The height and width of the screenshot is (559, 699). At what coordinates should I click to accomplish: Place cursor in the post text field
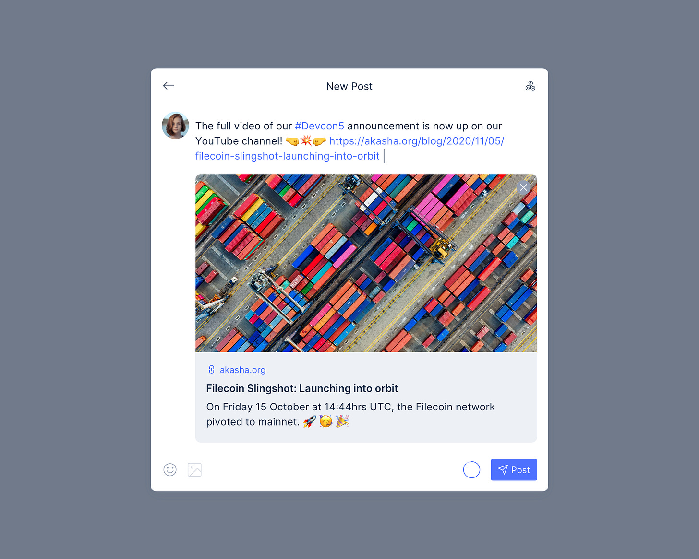[349, 141]
